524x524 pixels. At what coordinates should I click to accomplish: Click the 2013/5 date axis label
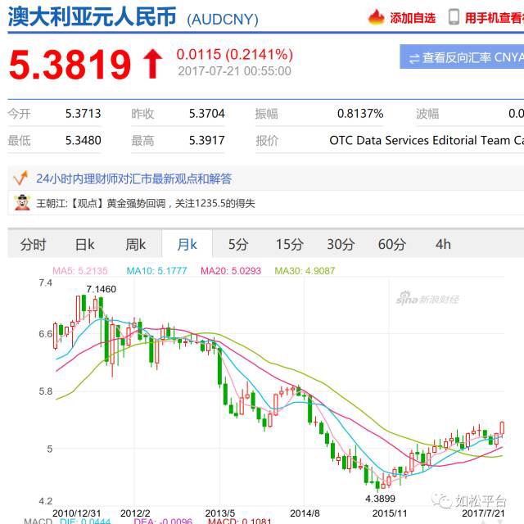[x=220, y=513]
